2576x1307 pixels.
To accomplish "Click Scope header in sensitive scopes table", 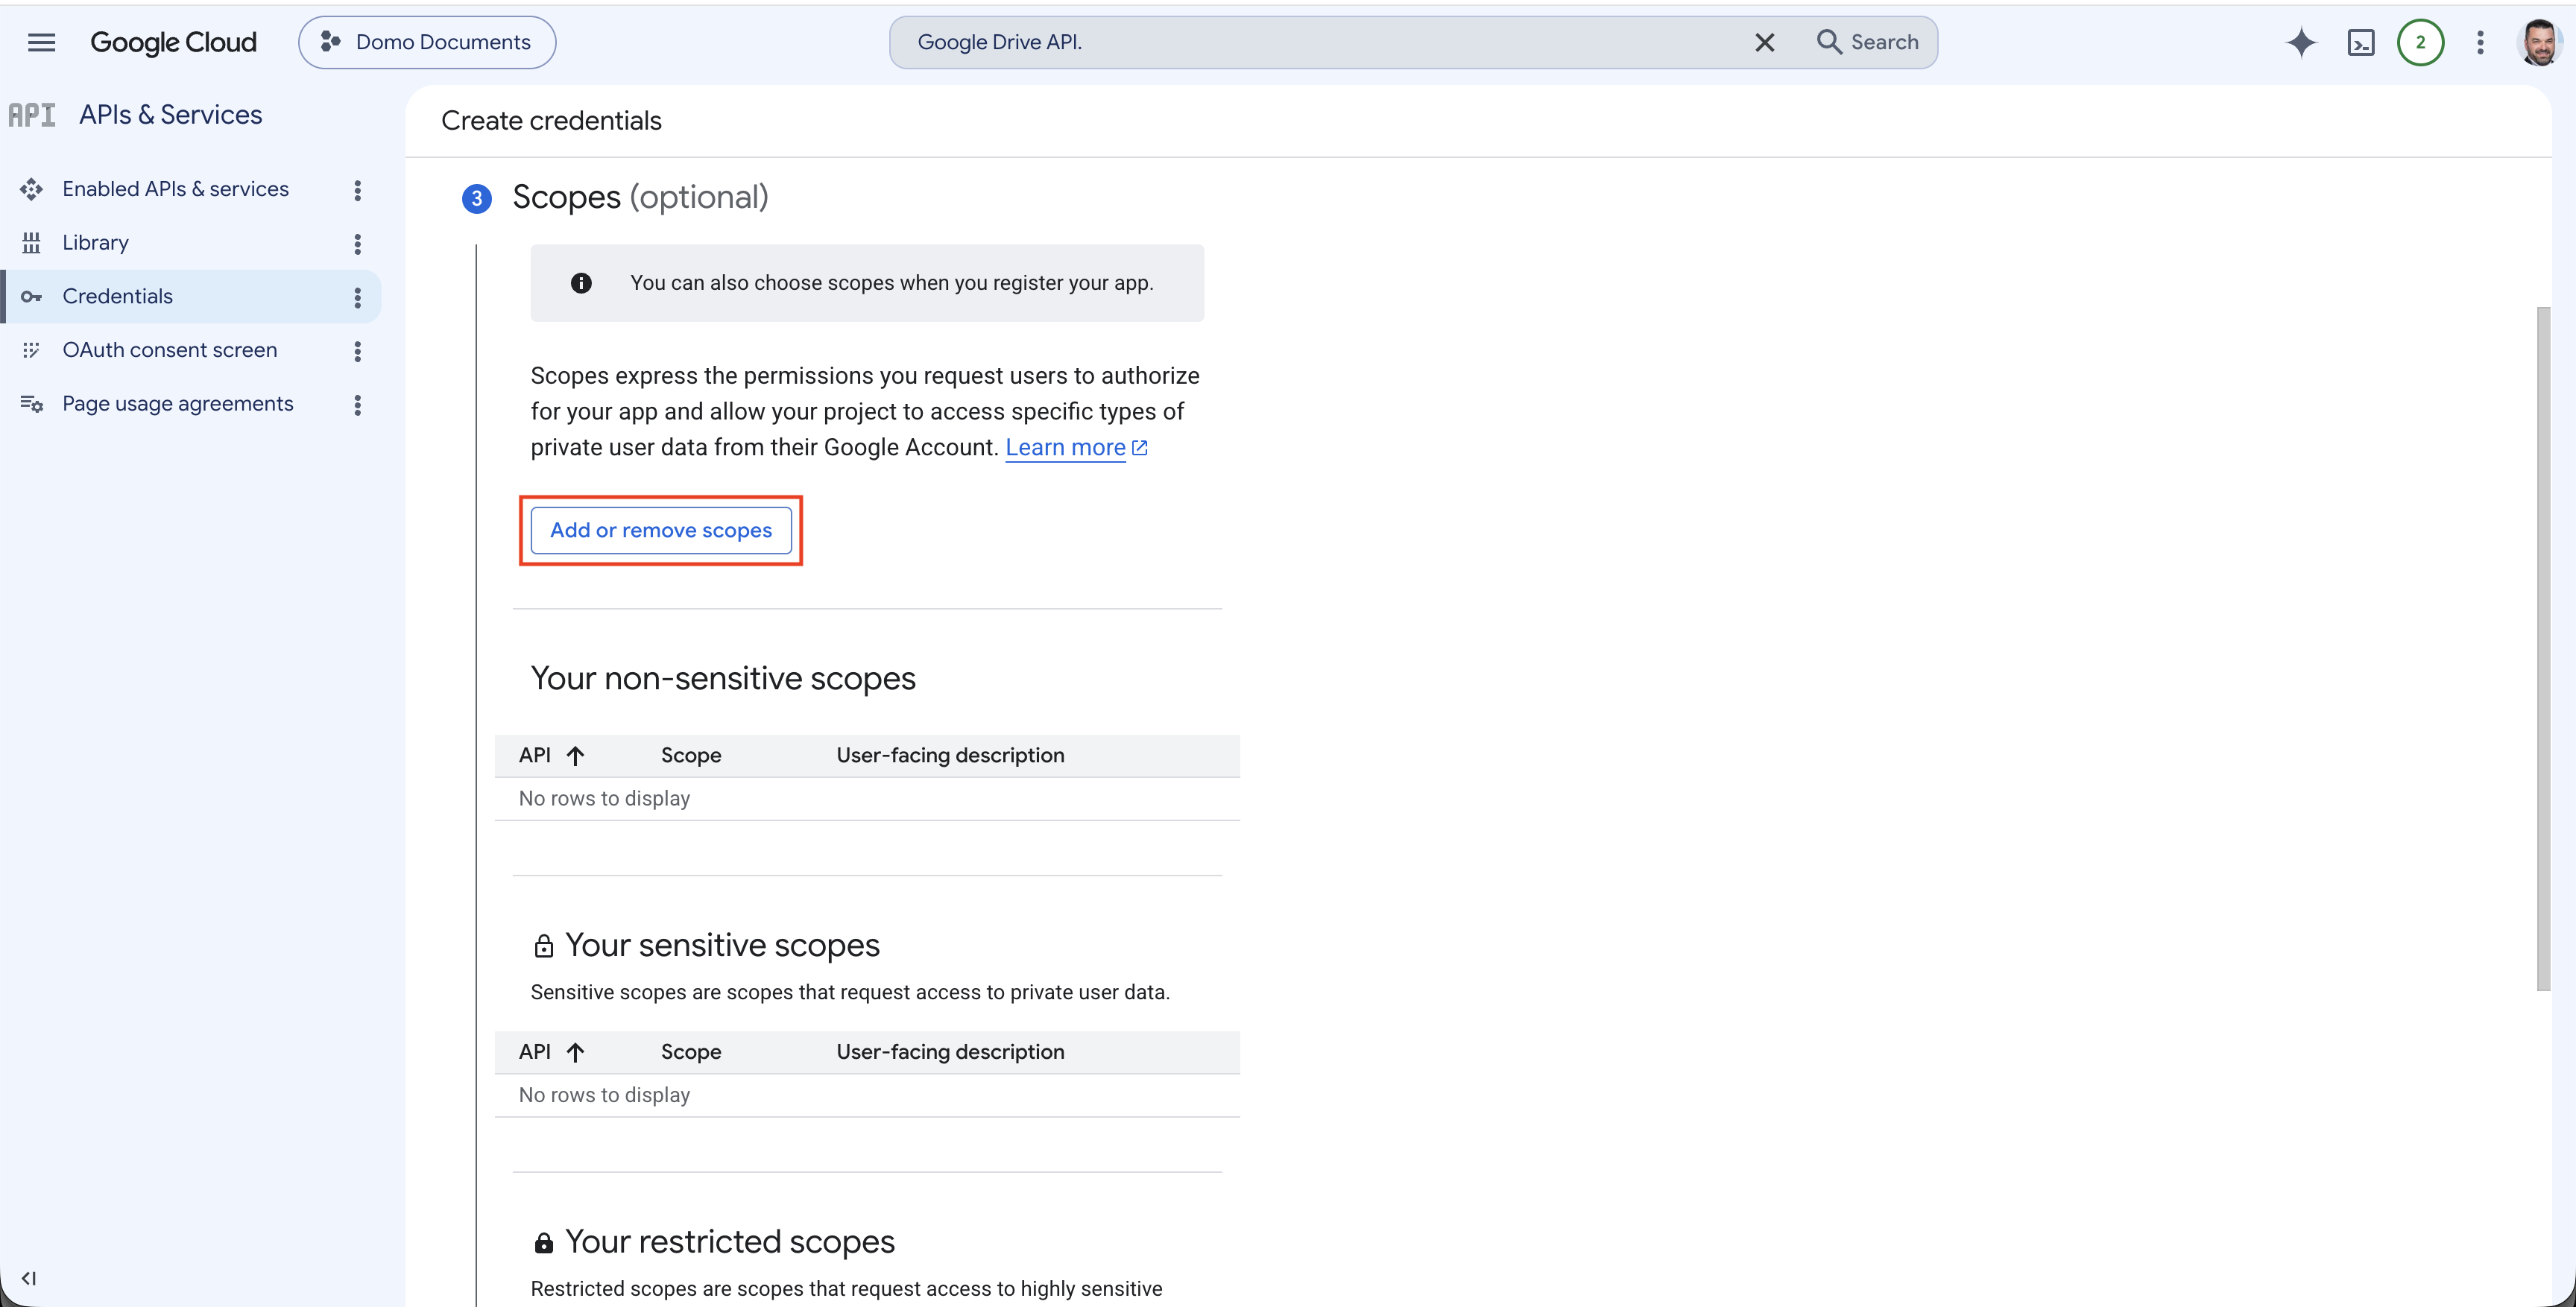I will (691, 1052).
